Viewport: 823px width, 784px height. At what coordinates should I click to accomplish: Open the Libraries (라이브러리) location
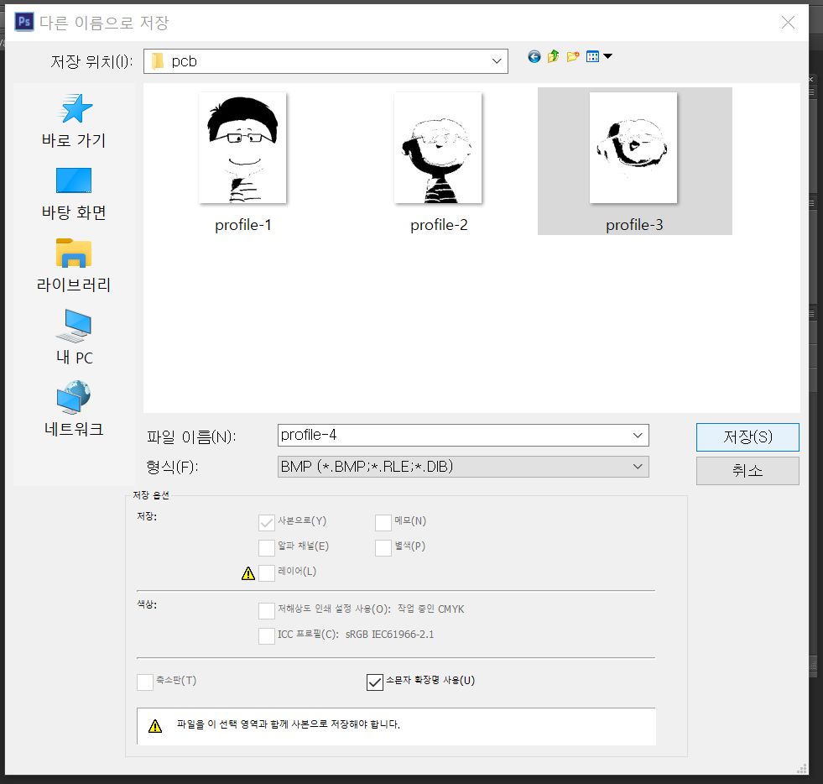[x=74, y=266]
